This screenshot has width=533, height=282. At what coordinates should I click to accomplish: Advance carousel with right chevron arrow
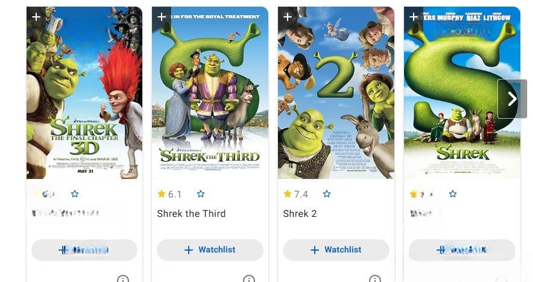coord(512,99)
